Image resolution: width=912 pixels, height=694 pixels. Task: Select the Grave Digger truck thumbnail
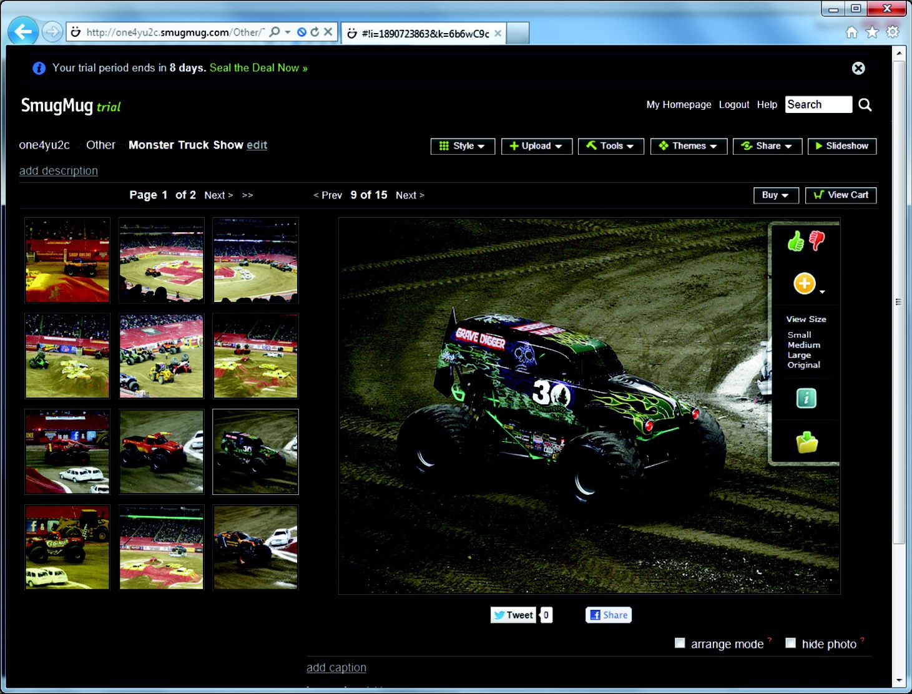tap(255, 452)
